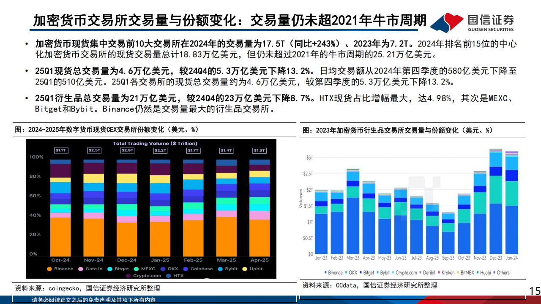The width and height of the screenshot is (541, 304).
Task: Click the Dec-23 axis label
Action: point(495,258)
